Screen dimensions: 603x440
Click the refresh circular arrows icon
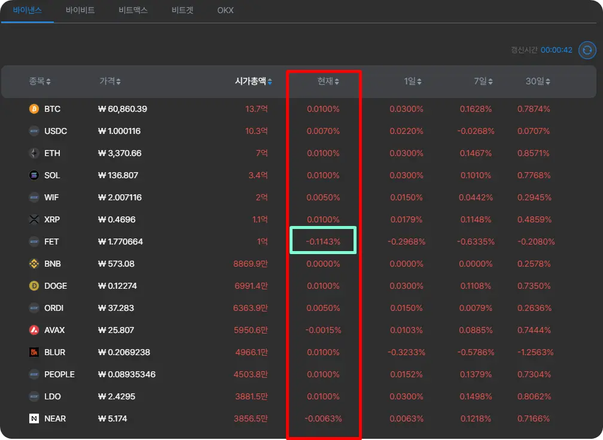tap(587, 50)
